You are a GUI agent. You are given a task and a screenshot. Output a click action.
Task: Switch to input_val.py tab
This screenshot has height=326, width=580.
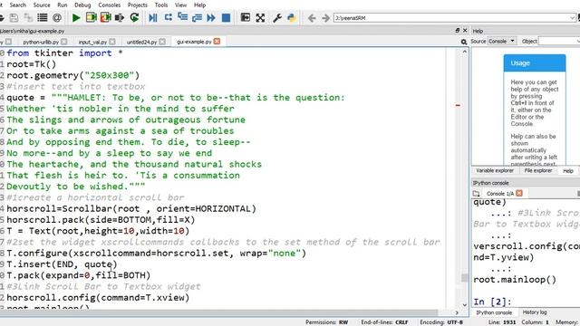click(92, 43)
